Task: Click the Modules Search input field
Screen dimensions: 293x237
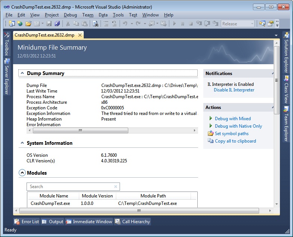Action: (73, 187)
